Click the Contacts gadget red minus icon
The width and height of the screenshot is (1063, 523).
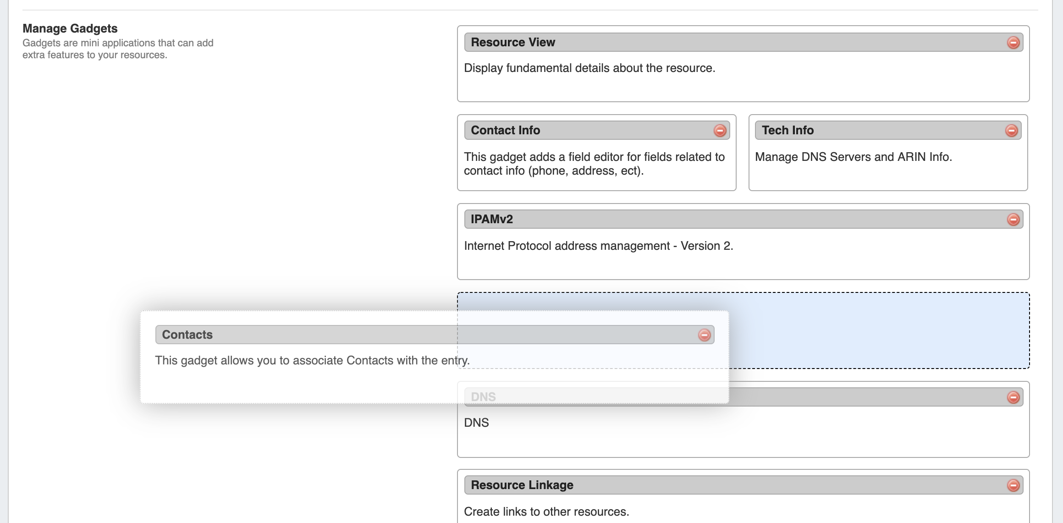click(x=704, y=335)
